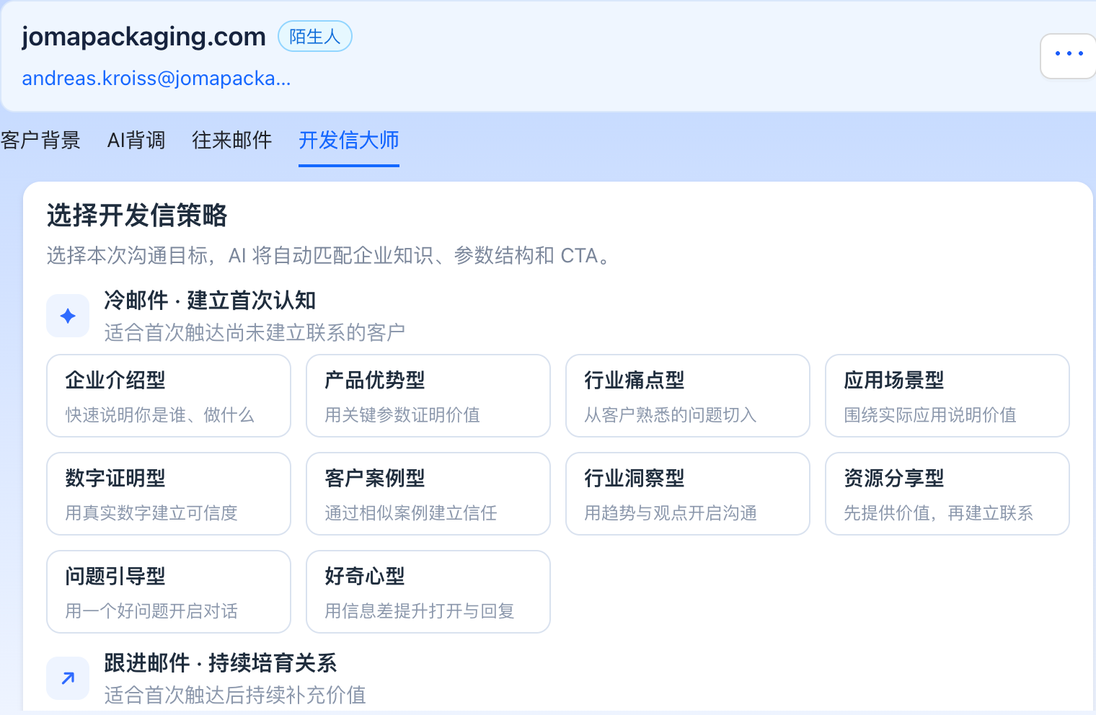This screenshot has width=1096, height=715.
Task: Go to the 往来邮件 tab
Action: [x=232, y=140]
